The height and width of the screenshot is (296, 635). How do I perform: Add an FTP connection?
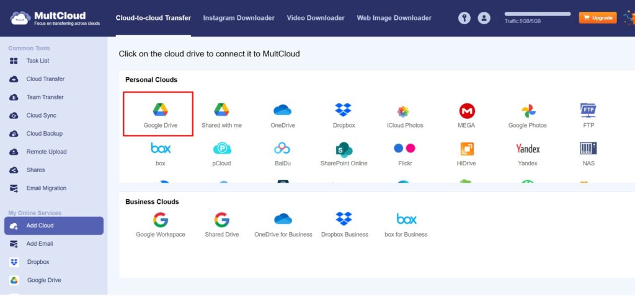point(588,111)
